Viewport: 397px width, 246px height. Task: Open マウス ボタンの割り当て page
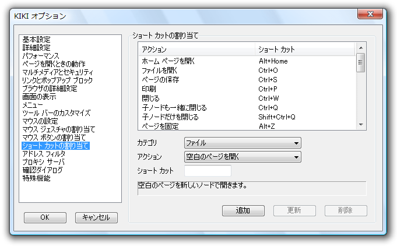click(54, 138)
